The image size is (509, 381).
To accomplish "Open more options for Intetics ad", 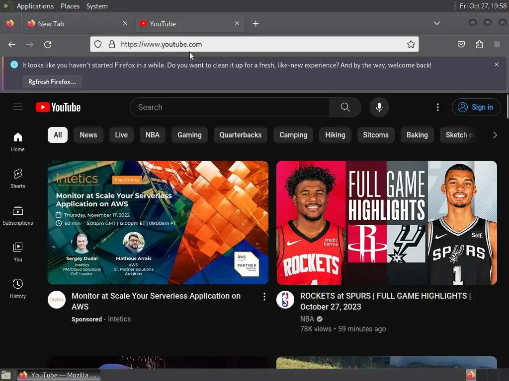I will coord(264,297).
